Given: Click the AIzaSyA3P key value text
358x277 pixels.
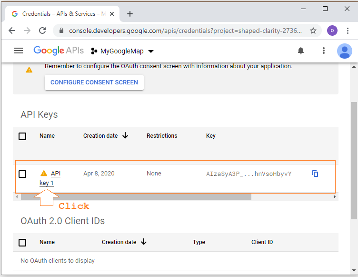Looking at the screenshot, I should (249, 174).
